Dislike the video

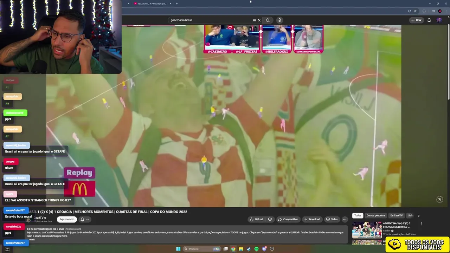pos(270,219)
